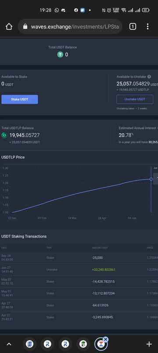Switch to the green tree icon tab
This screenshot has width=158, height=353.
tap(83, 344)
